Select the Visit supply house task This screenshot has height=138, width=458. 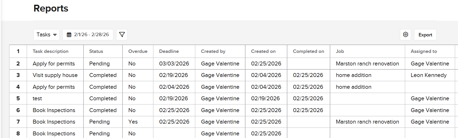click(55, 75)
